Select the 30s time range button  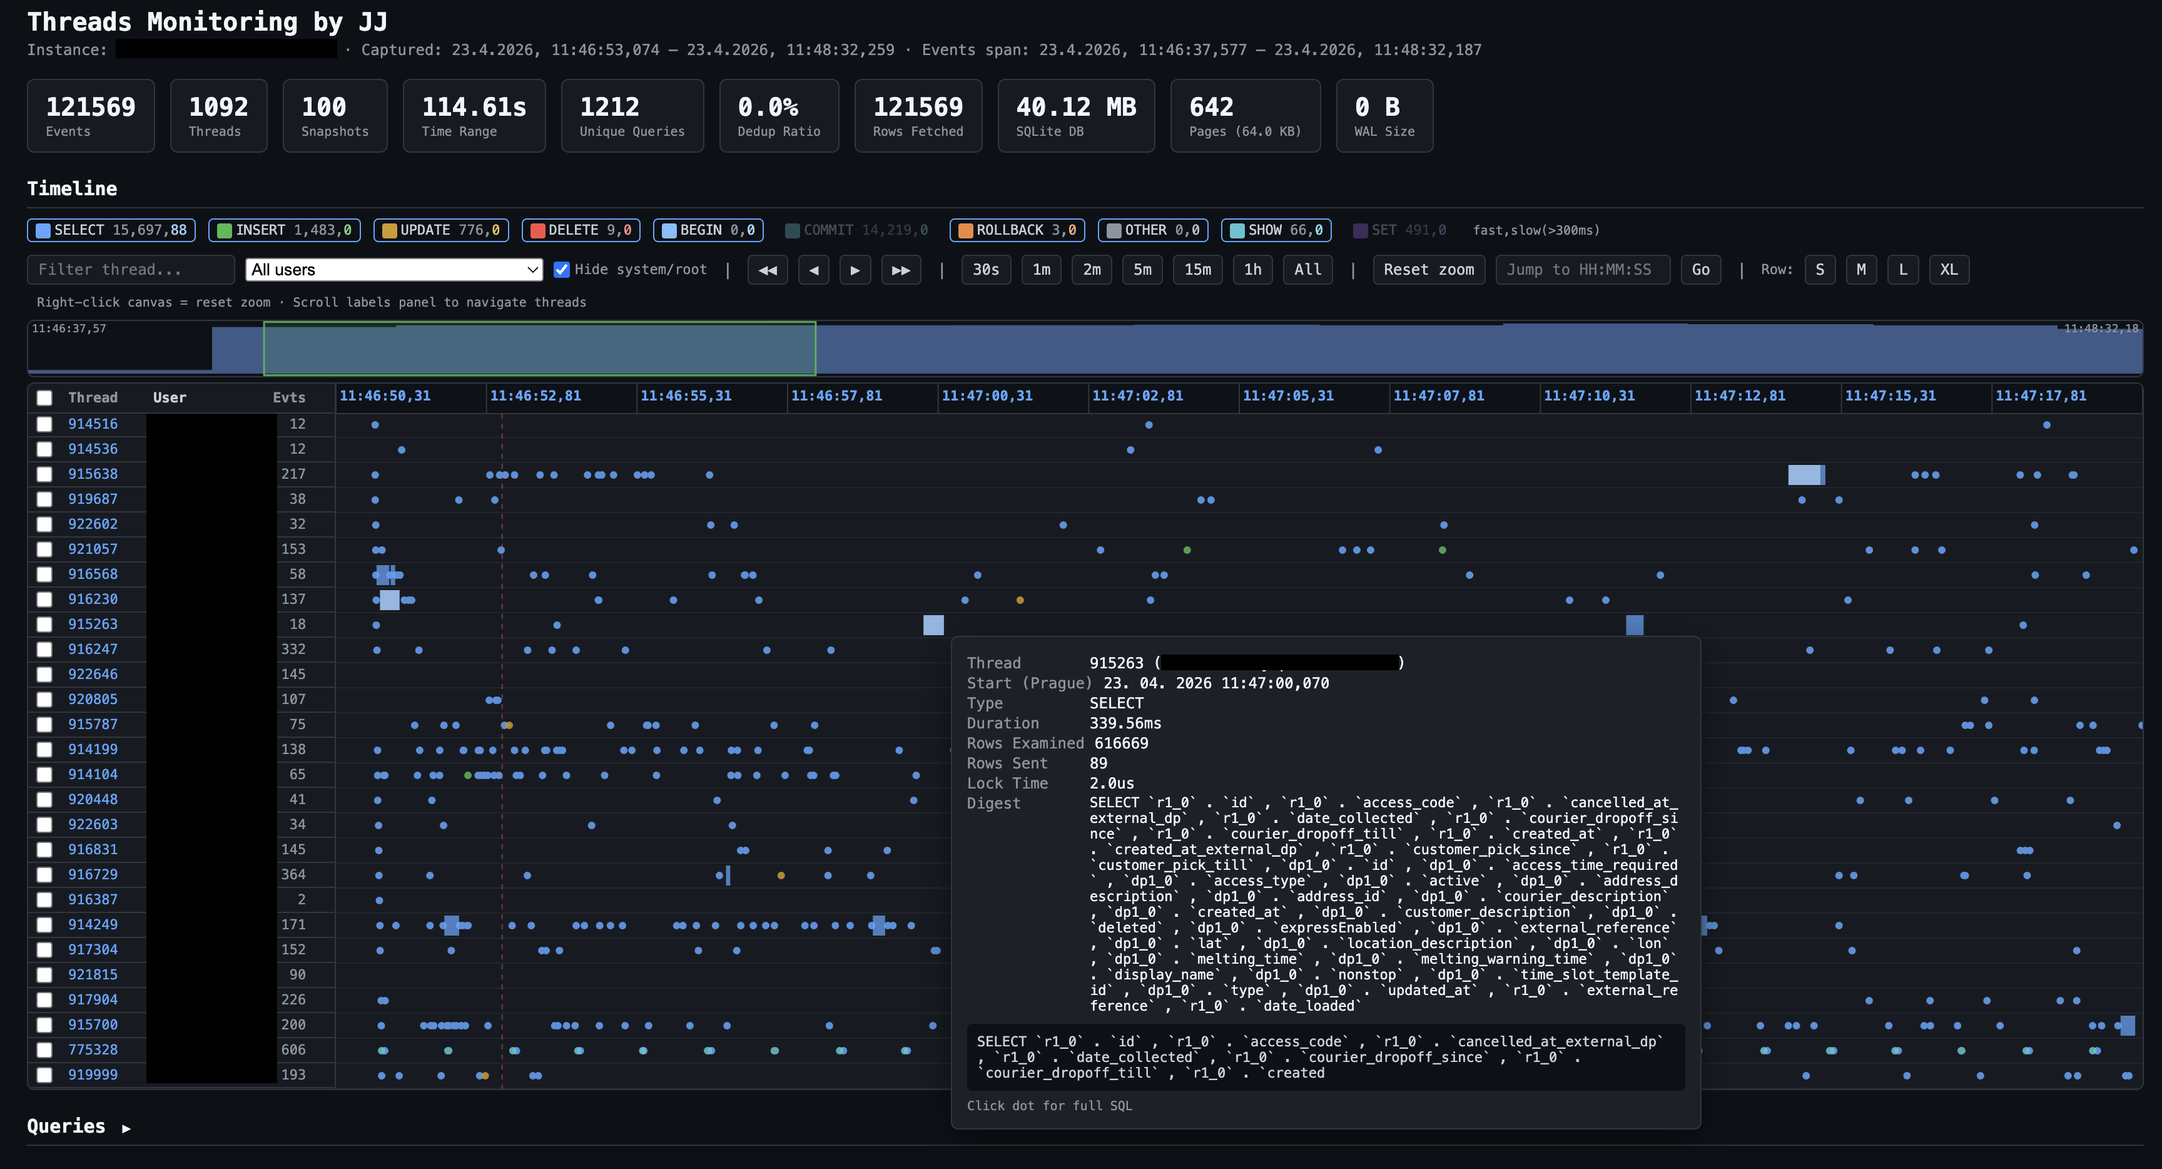(986, 270)
